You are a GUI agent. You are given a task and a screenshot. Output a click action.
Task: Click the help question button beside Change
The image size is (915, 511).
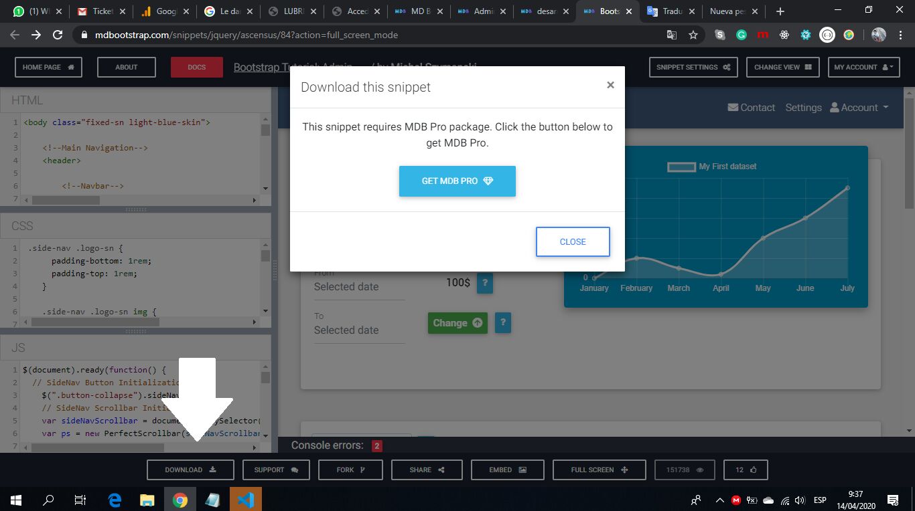503,323
